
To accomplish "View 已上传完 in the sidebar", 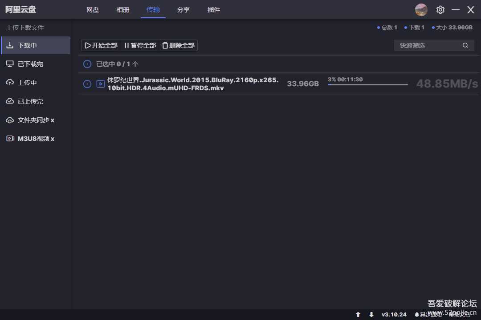I will 36,101.
